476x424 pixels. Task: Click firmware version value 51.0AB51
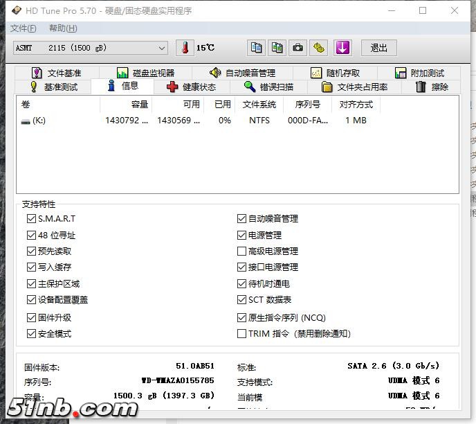click(x=195, y=366)
